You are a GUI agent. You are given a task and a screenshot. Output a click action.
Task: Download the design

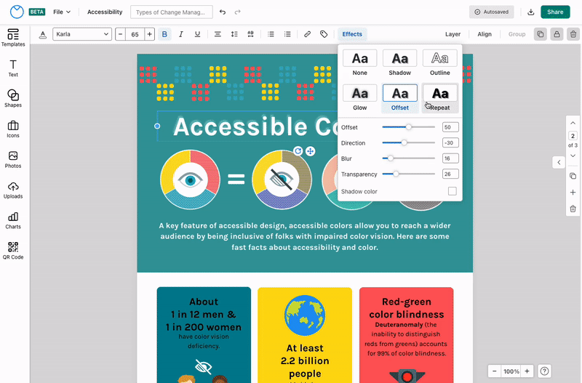(x=531, y=12)
